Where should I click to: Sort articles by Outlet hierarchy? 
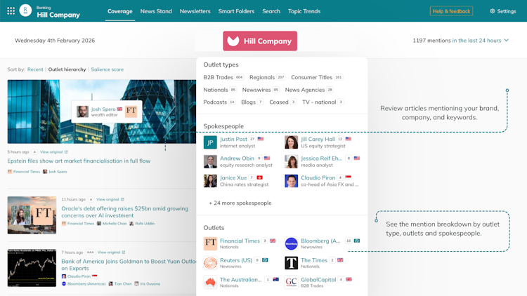(67, 69)
